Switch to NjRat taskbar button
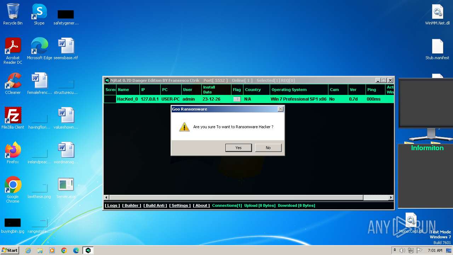The image size is (453, 255). click(x=88, y=250)
